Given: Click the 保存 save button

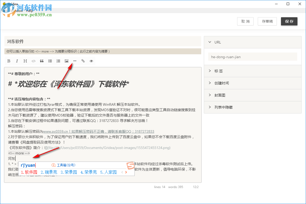Looking at the screenshot, I should (x=289, y=21).
